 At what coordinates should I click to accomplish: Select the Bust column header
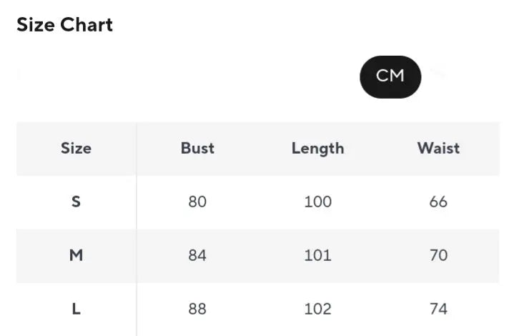(x=197, y=149)
